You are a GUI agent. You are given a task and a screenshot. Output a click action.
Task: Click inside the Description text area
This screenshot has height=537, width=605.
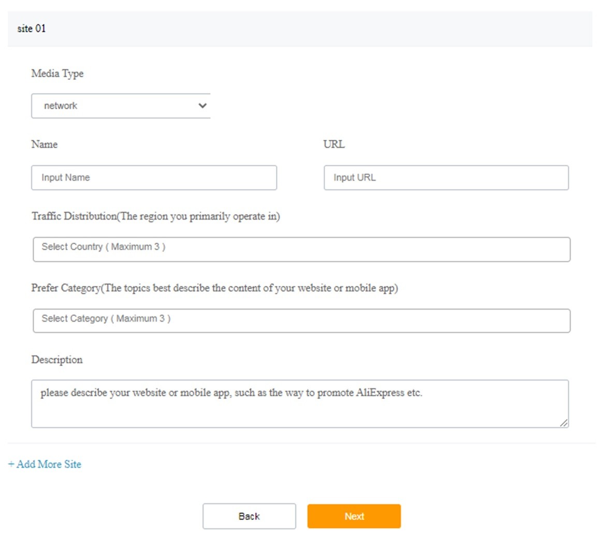[299, 404]
